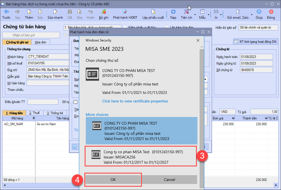
Task: Click the red Đóng (close) toolbar icon
Action: 271,12
